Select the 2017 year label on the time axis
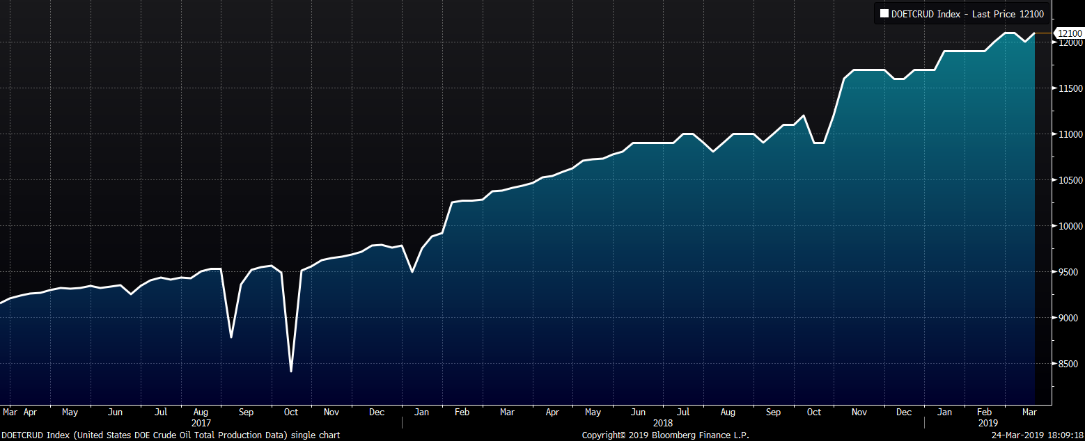The width and height of the screenshot is (1085, 441). tap(201, 422)
